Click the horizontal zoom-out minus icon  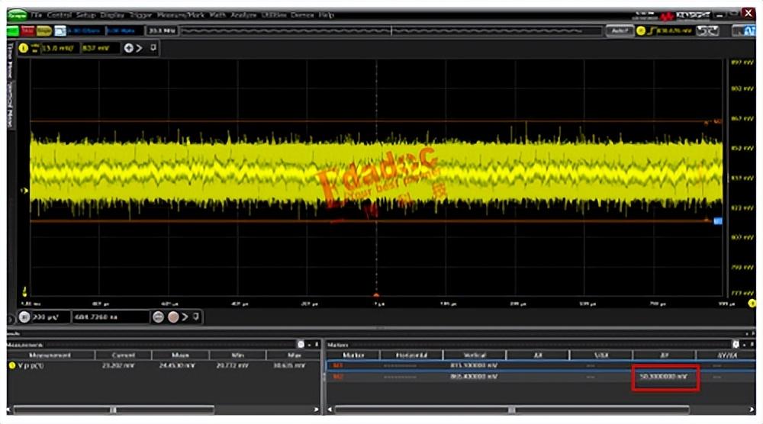pyautogui.click(x=159, y=316)
